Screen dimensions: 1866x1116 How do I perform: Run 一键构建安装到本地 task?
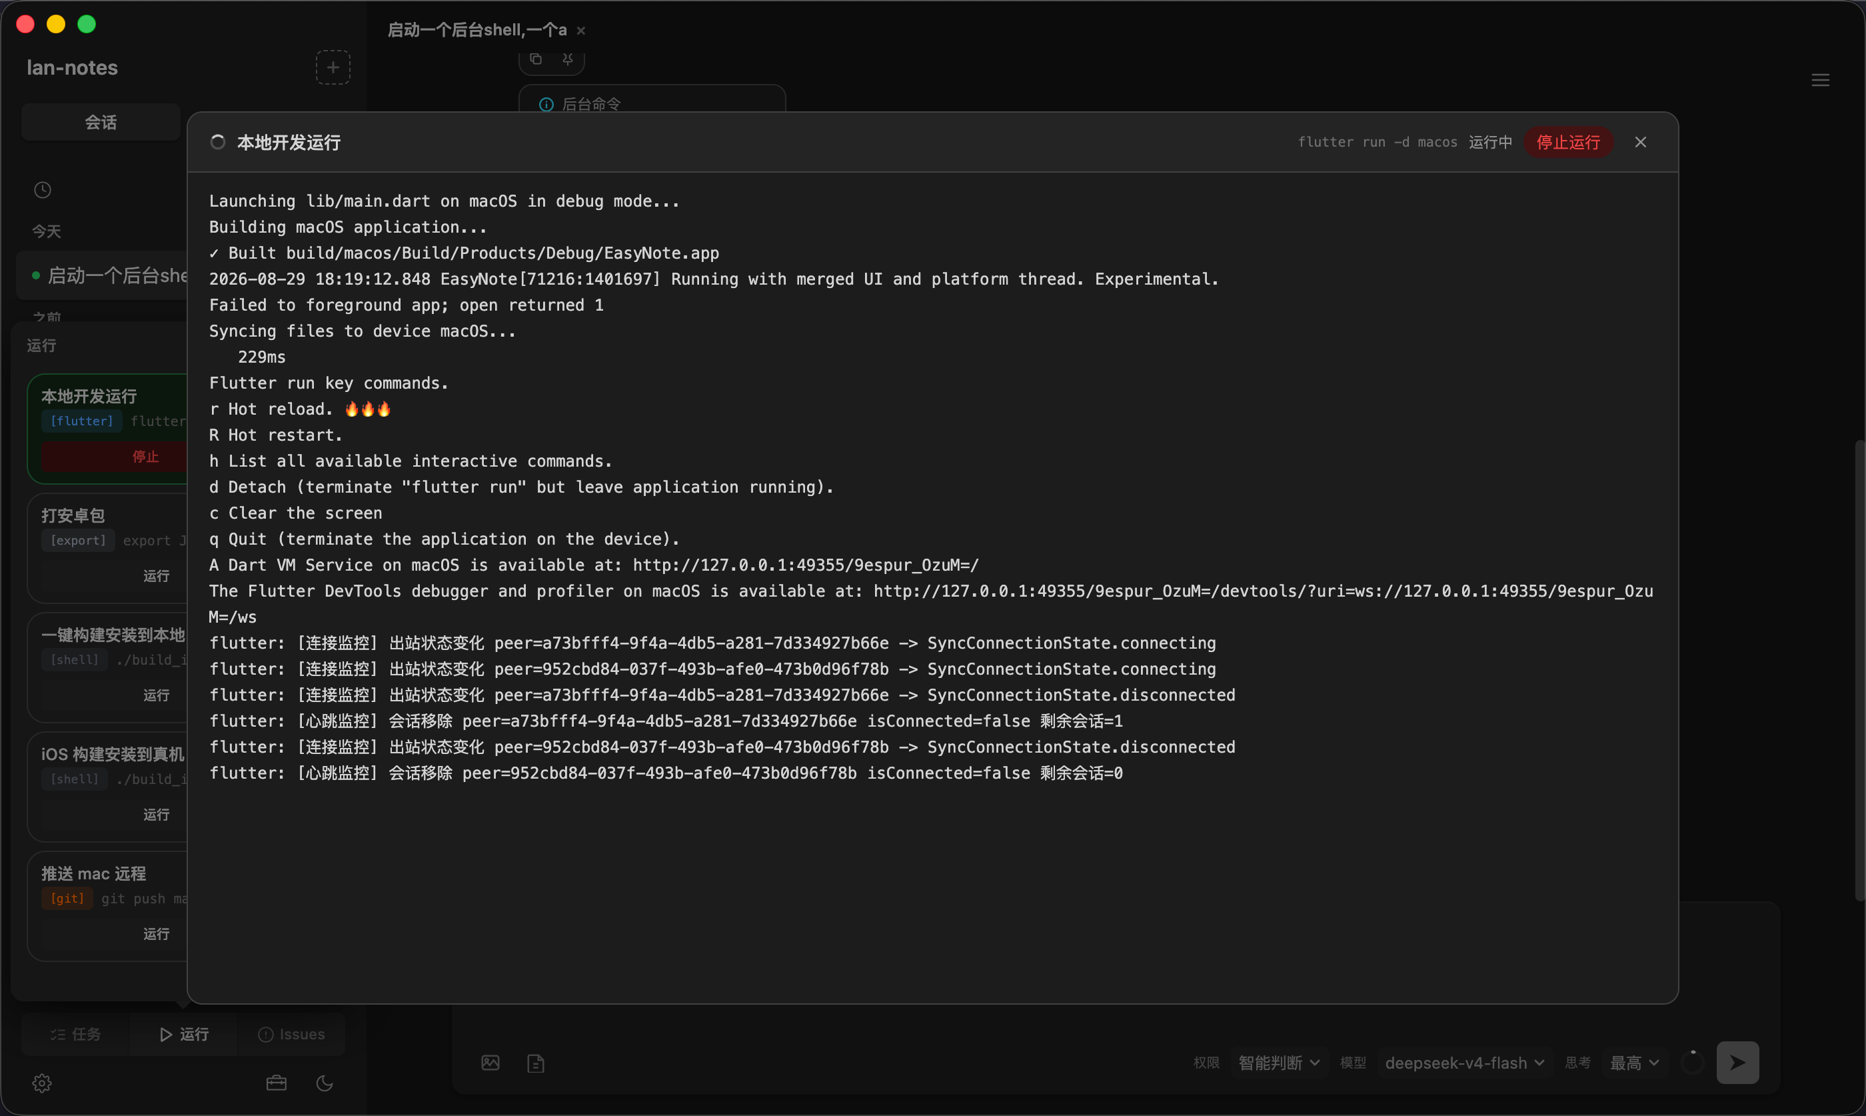(x=114, y=695)
